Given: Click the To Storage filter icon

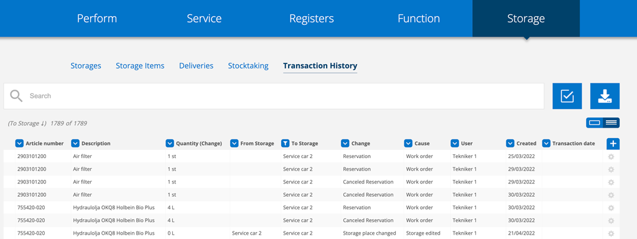Looking at the screenshot, I should tap(285, 144).
